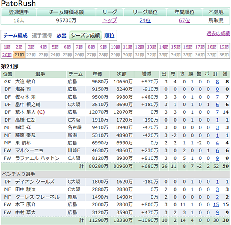Viewport: 231px width, 225px height.
Task: Select the シーズン成績 tab
Action: click(x=86, y=36)
